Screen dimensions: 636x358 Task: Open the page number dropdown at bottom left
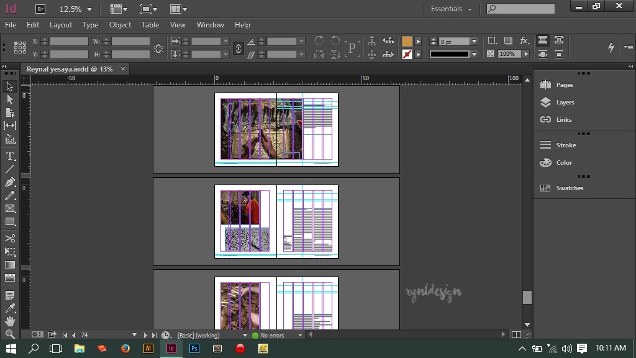(134, 334)
